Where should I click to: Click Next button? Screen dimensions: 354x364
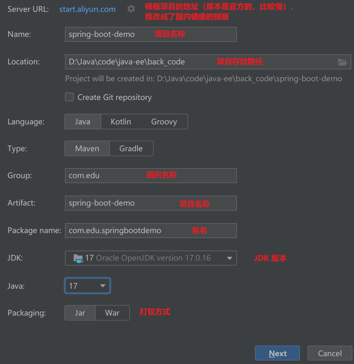(x=277, y=353)
